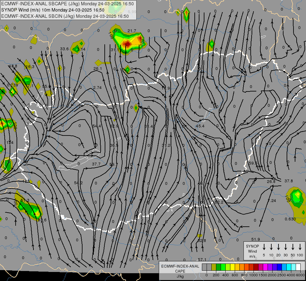This screenshot has height=281, width=306.
Task: Click the 0.630 value on the map
Action: (290, 219)
